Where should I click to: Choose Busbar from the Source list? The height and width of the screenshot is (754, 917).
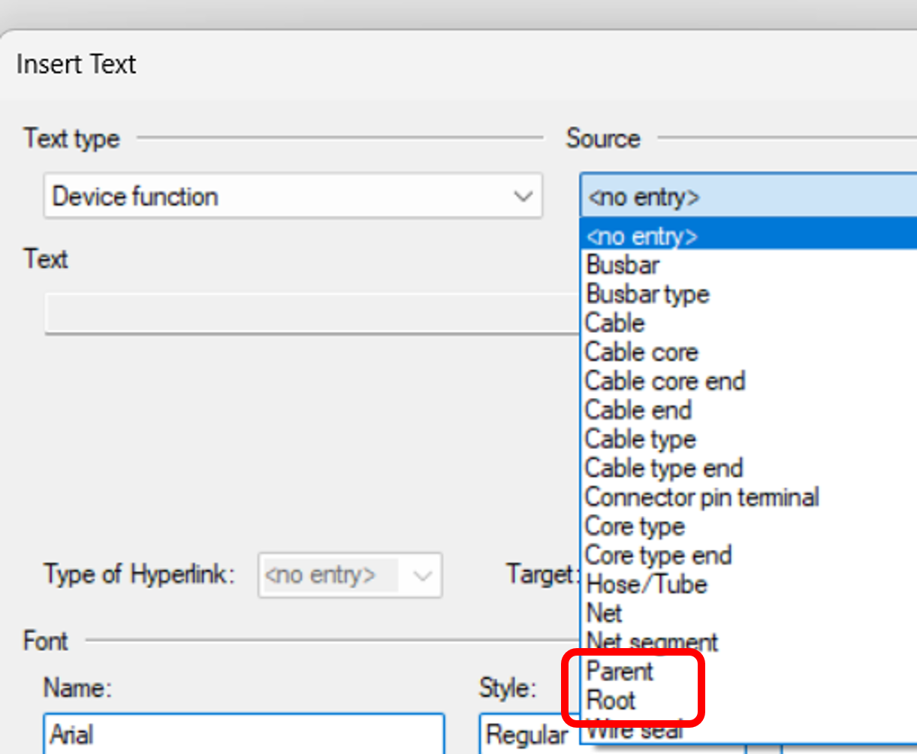click(x=748, y=265)
